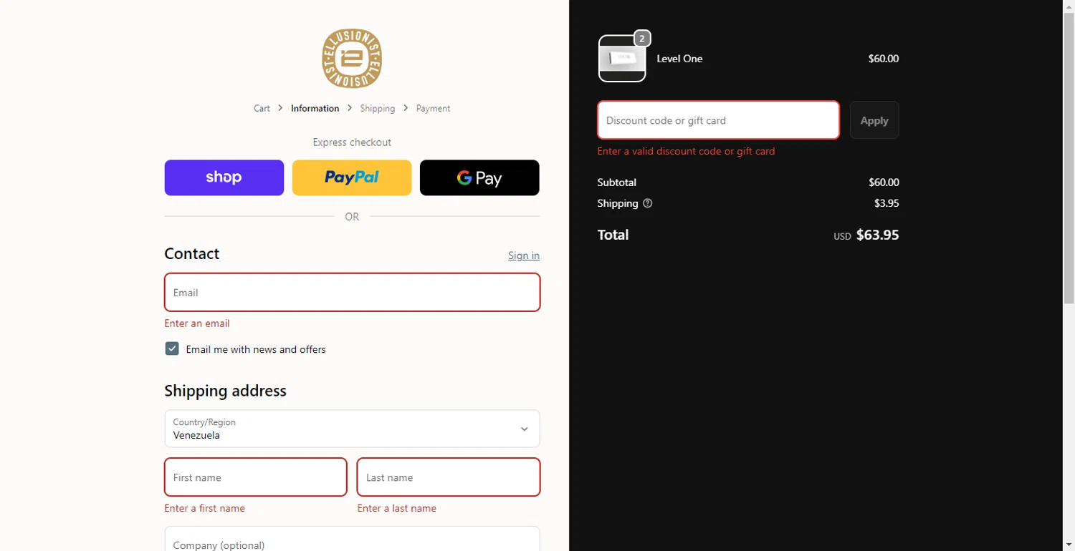Click the Level One product thumbnail
The width and height of the screenshot is (1075, 551).
pyautogui.click(x=622, y=59)
